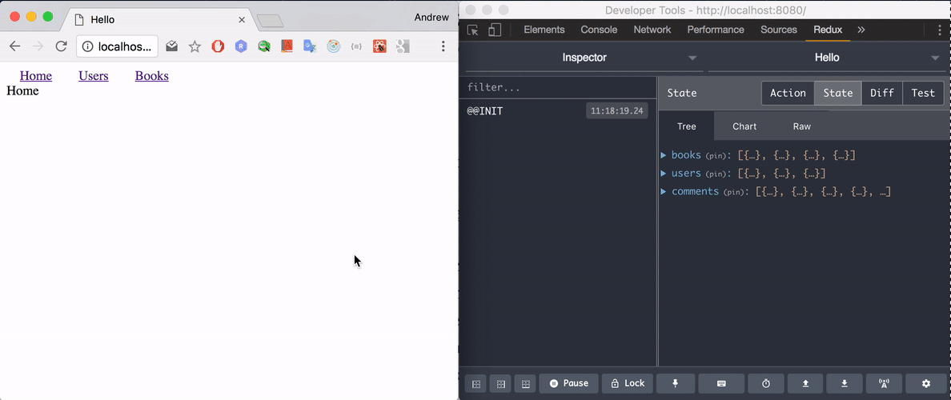
Task: Switch Redux monitor to left-docked layout
Action: tap(476, 384)
